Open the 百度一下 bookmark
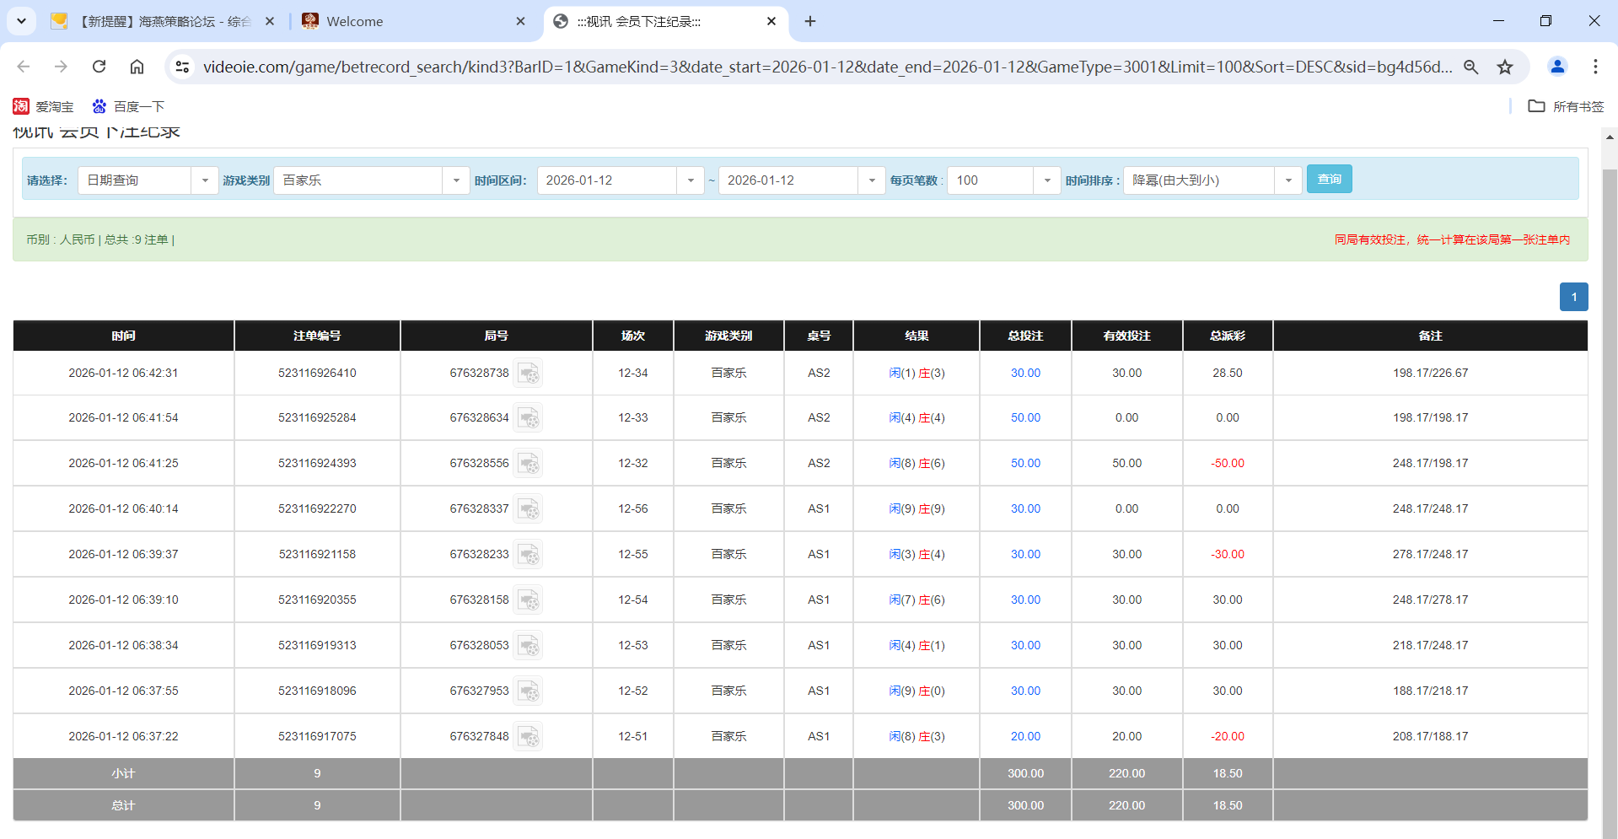Screen dimensions: 1618x839 click(127, 106)
